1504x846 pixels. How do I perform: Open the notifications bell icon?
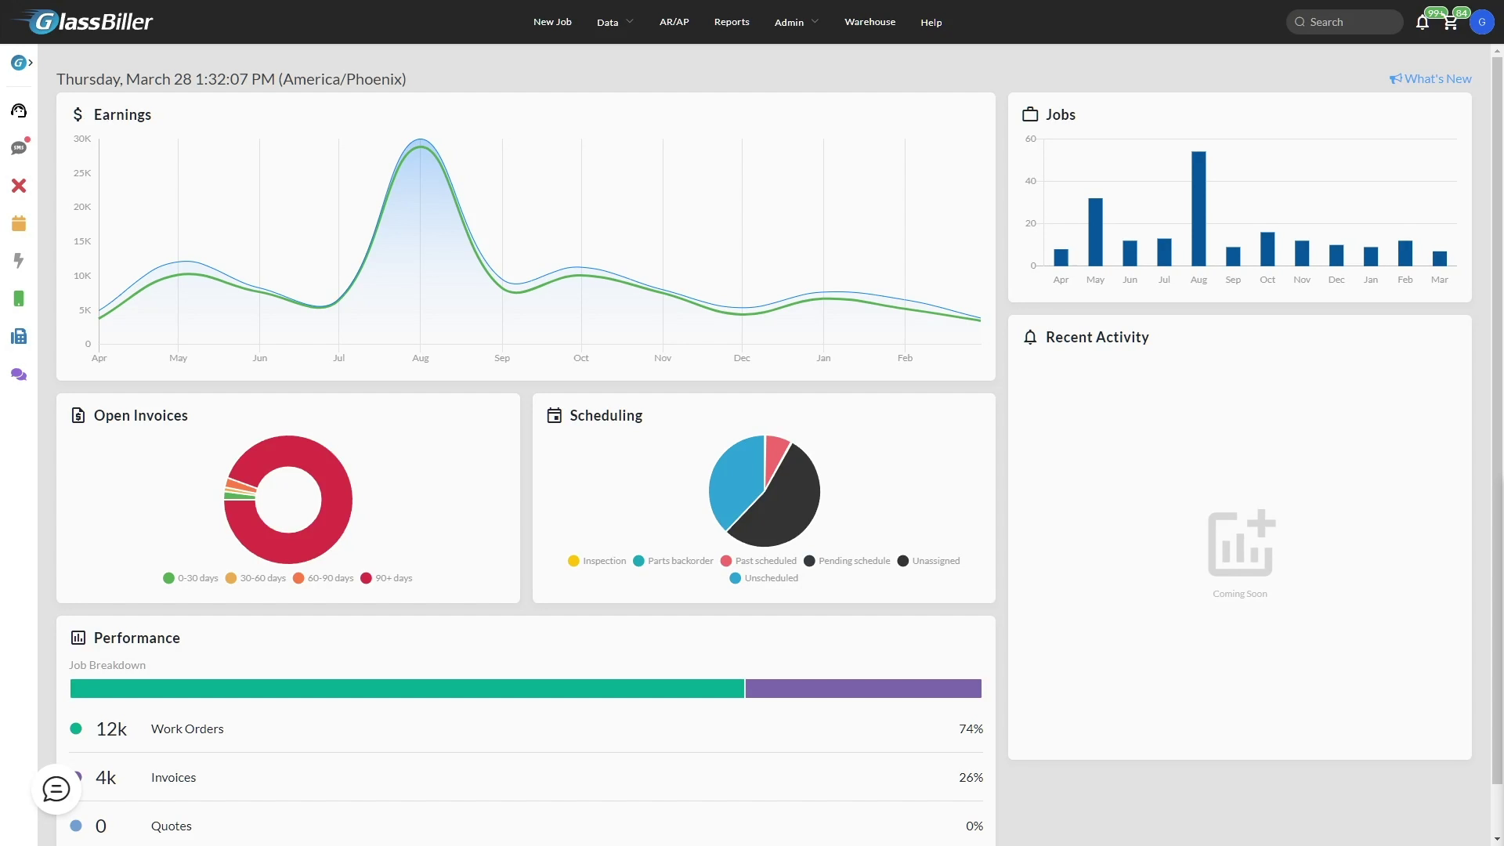(x=1422, y=23)
